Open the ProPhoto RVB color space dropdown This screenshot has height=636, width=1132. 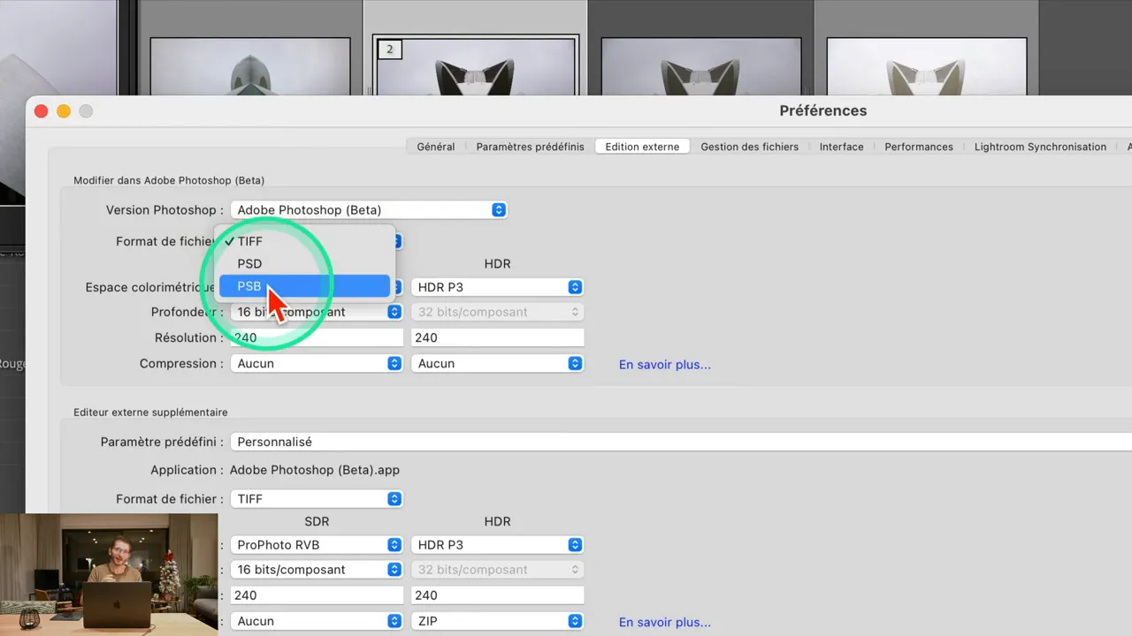pyautogui.click(x=316, y=544)
